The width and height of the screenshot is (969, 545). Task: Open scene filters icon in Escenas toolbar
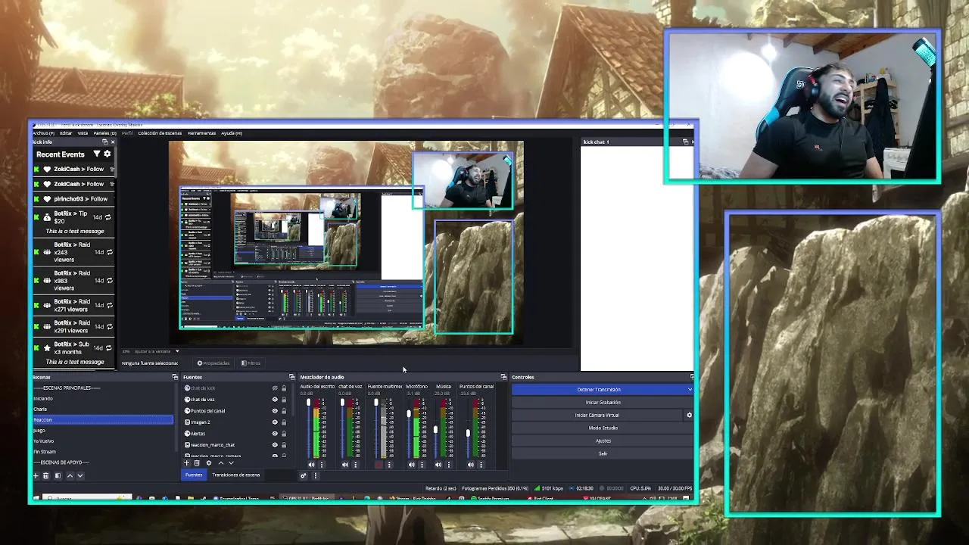58,475
